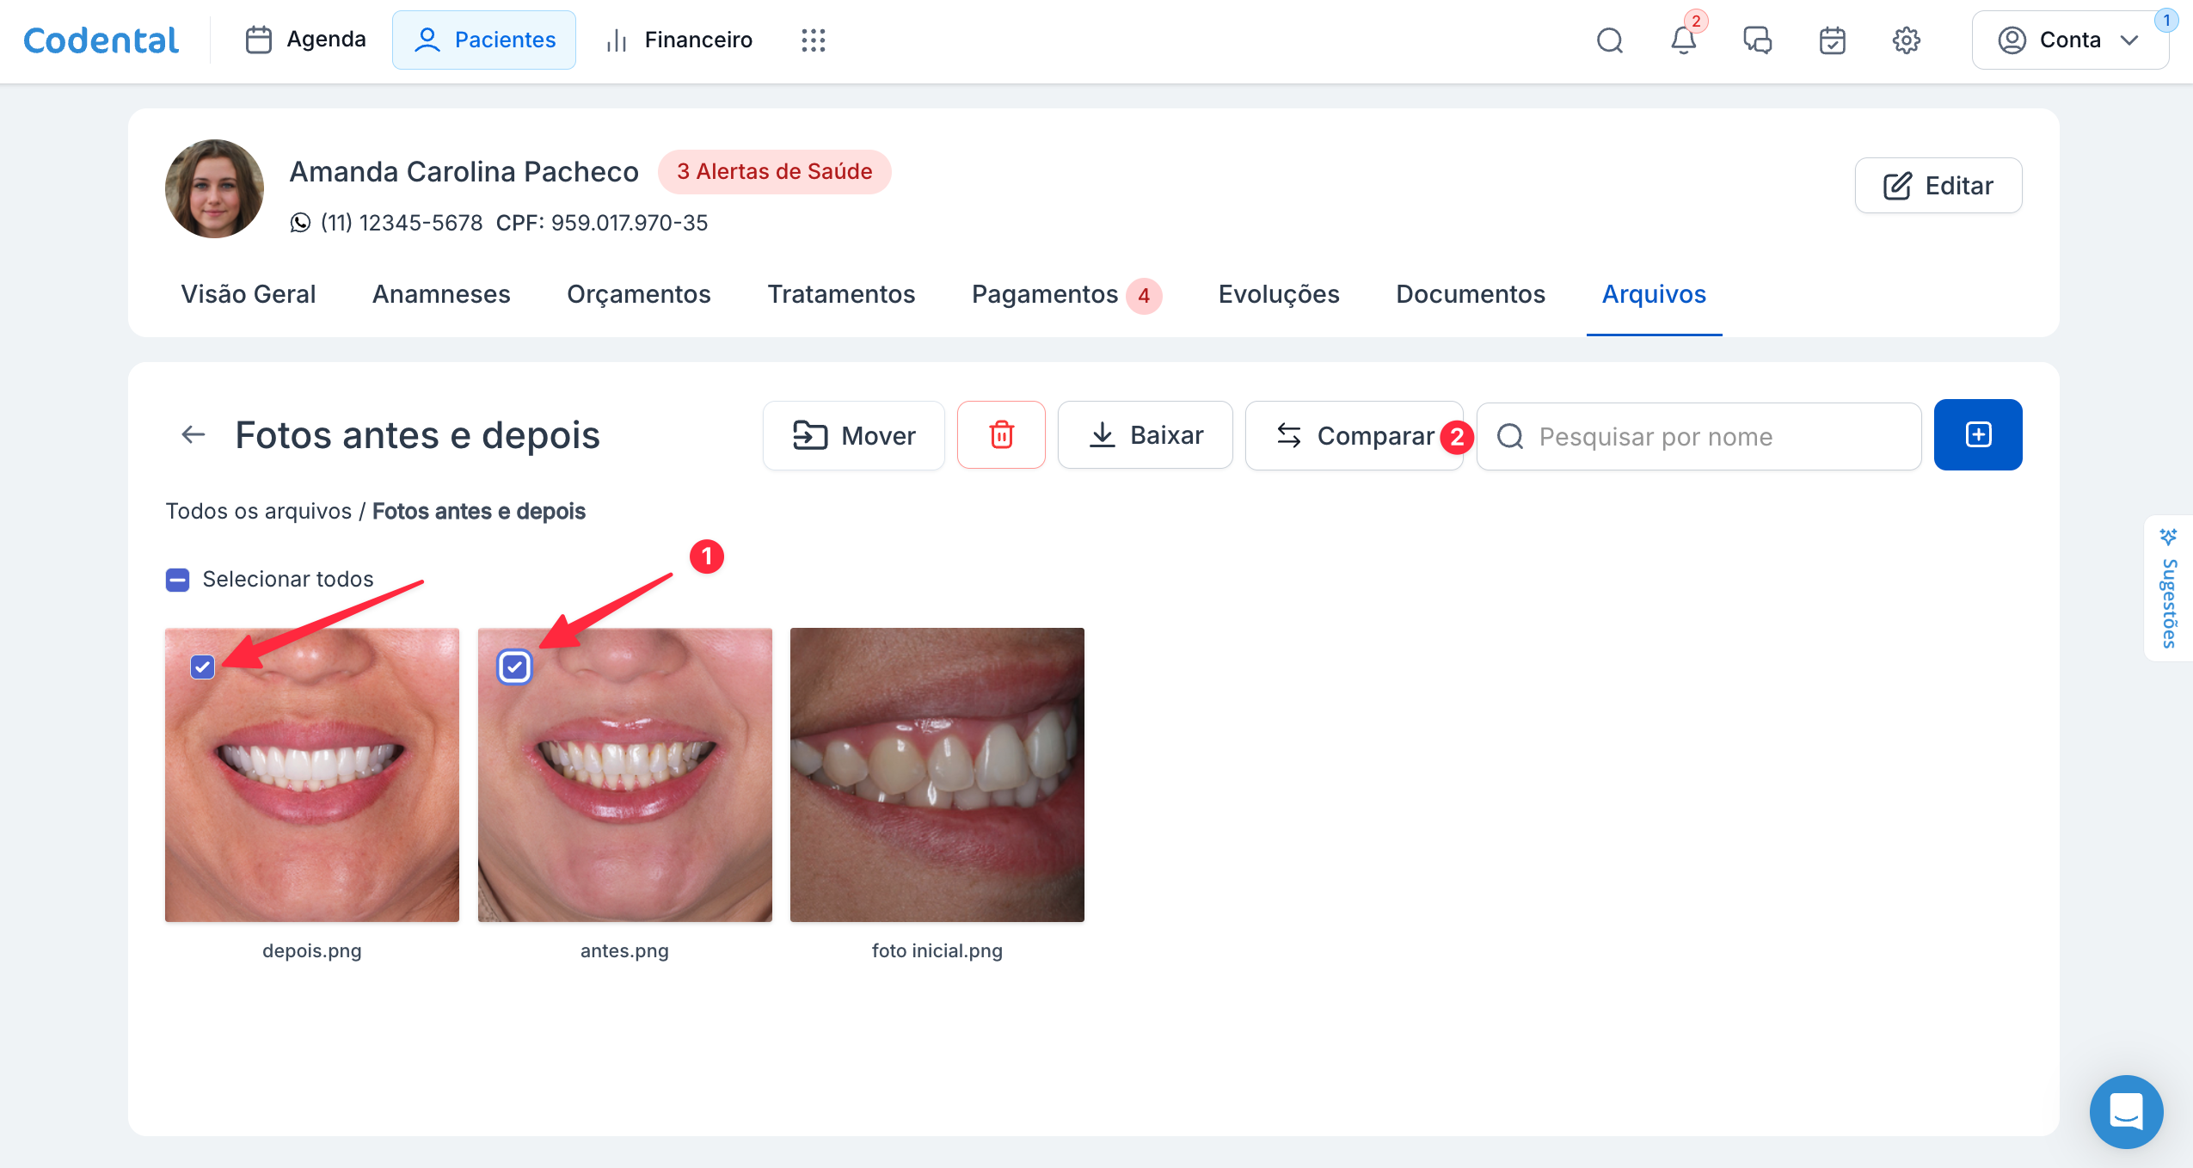Switch to the Orçamentos tab
The width and height of the screenshot is (2193, 1168).
638,294
